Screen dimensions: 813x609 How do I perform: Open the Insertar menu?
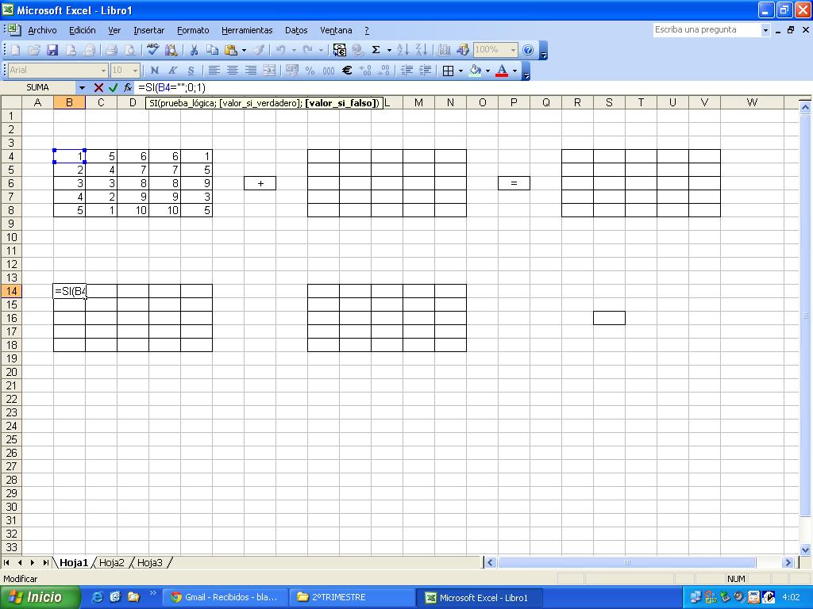148,31
